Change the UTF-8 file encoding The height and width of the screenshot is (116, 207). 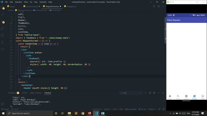(115, 109)
